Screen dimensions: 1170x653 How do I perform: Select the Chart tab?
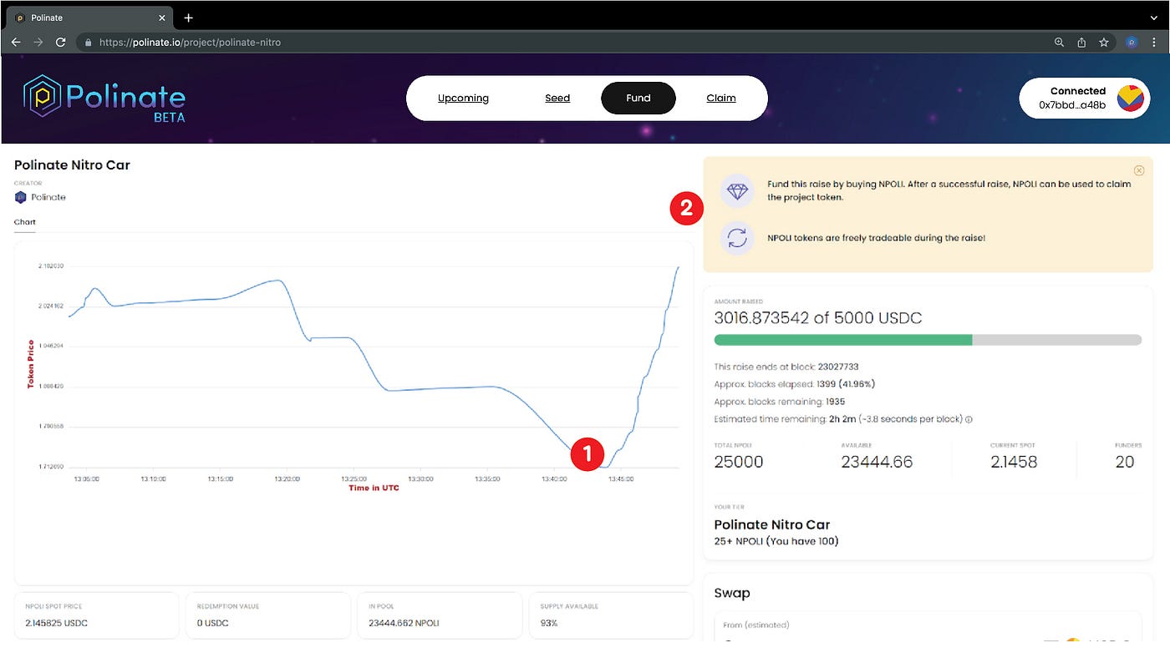click(x=25, y=222)
